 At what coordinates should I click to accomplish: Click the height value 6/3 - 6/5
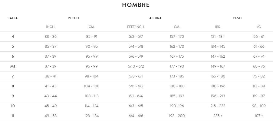136,106
